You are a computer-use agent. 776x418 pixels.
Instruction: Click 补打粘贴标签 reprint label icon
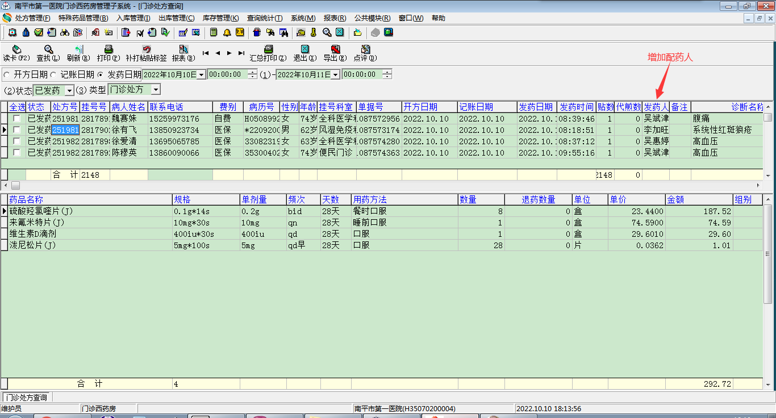(147, 50)
